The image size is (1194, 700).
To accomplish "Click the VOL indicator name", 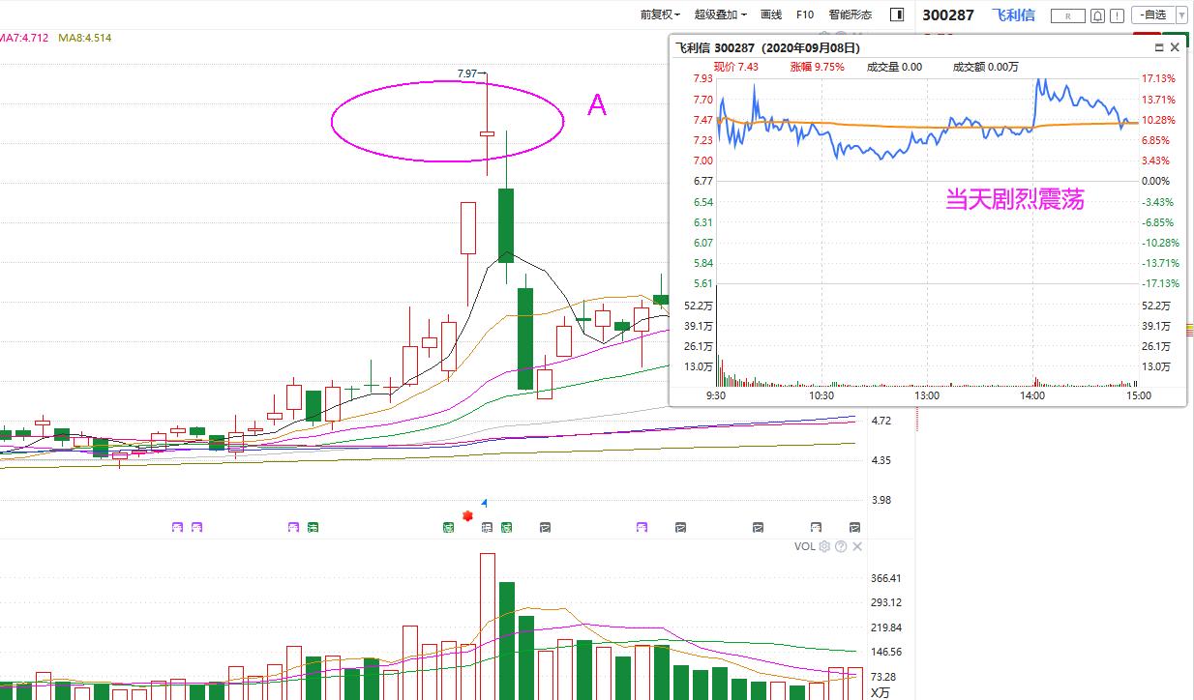I will [x=804, y=546].
